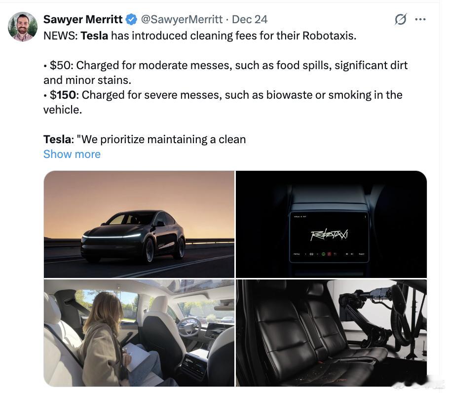Click the blue verified checkmark badge

(131, 19)
